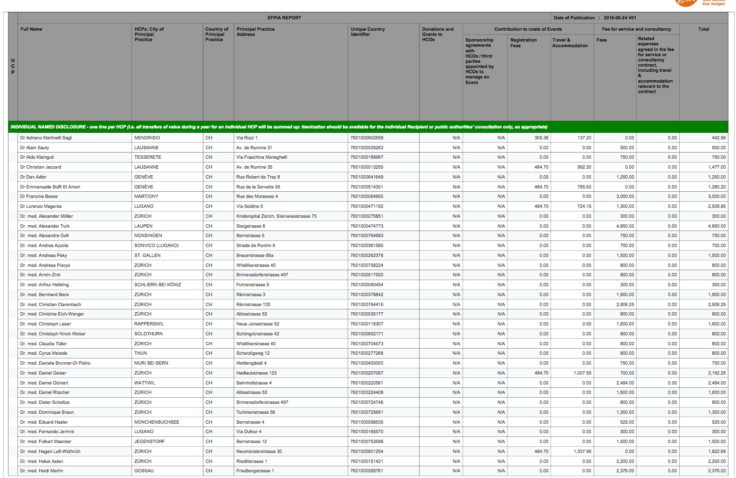Select the 'Principal Practice Address' column header
Viewport: 736px width, 478px height.
point(255,32)
